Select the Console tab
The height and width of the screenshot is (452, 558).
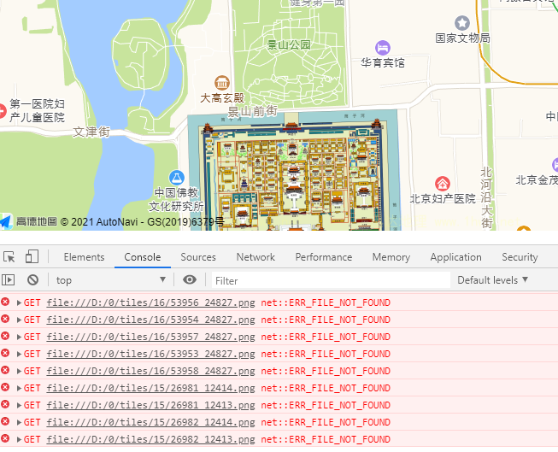(x=143, y=257)
